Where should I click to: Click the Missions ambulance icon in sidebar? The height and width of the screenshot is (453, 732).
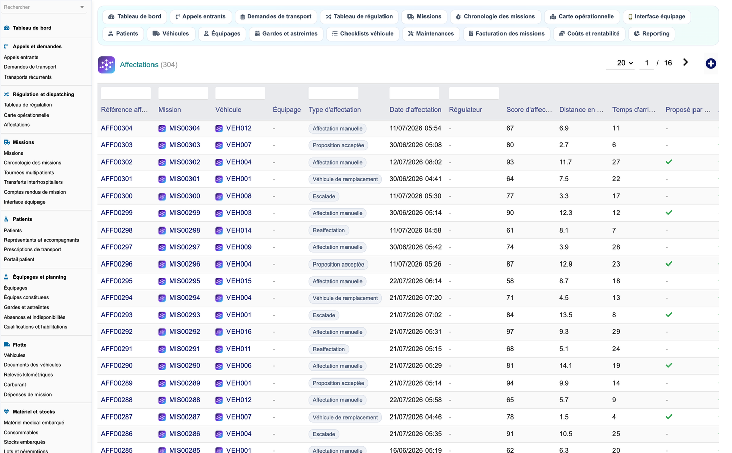click(x=7, y=142)
